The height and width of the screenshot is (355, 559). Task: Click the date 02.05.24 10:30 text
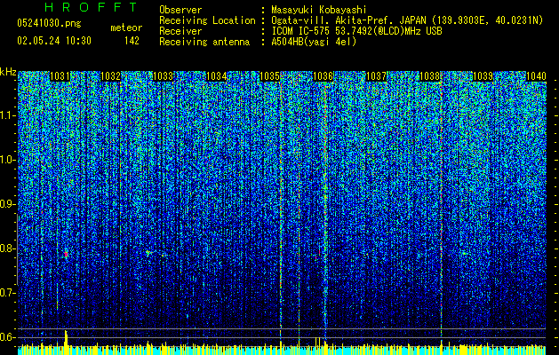pyautogui.click(x=54, y=41)
